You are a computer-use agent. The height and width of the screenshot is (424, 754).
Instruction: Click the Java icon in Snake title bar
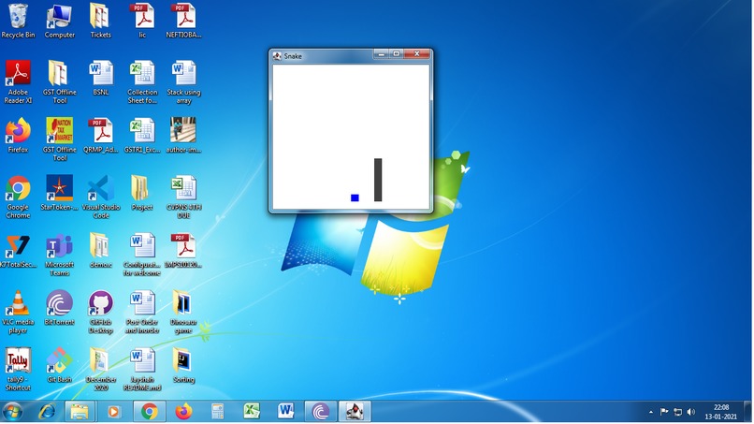click(x=277, y=56)
